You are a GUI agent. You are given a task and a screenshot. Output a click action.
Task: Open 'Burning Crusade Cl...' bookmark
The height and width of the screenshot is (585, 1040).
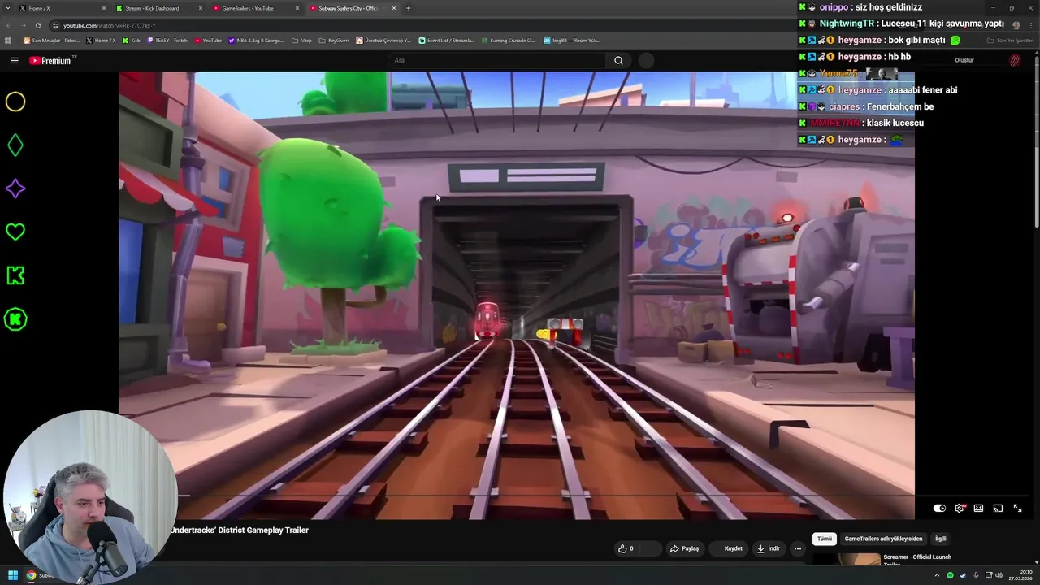[x=508, y=41]
